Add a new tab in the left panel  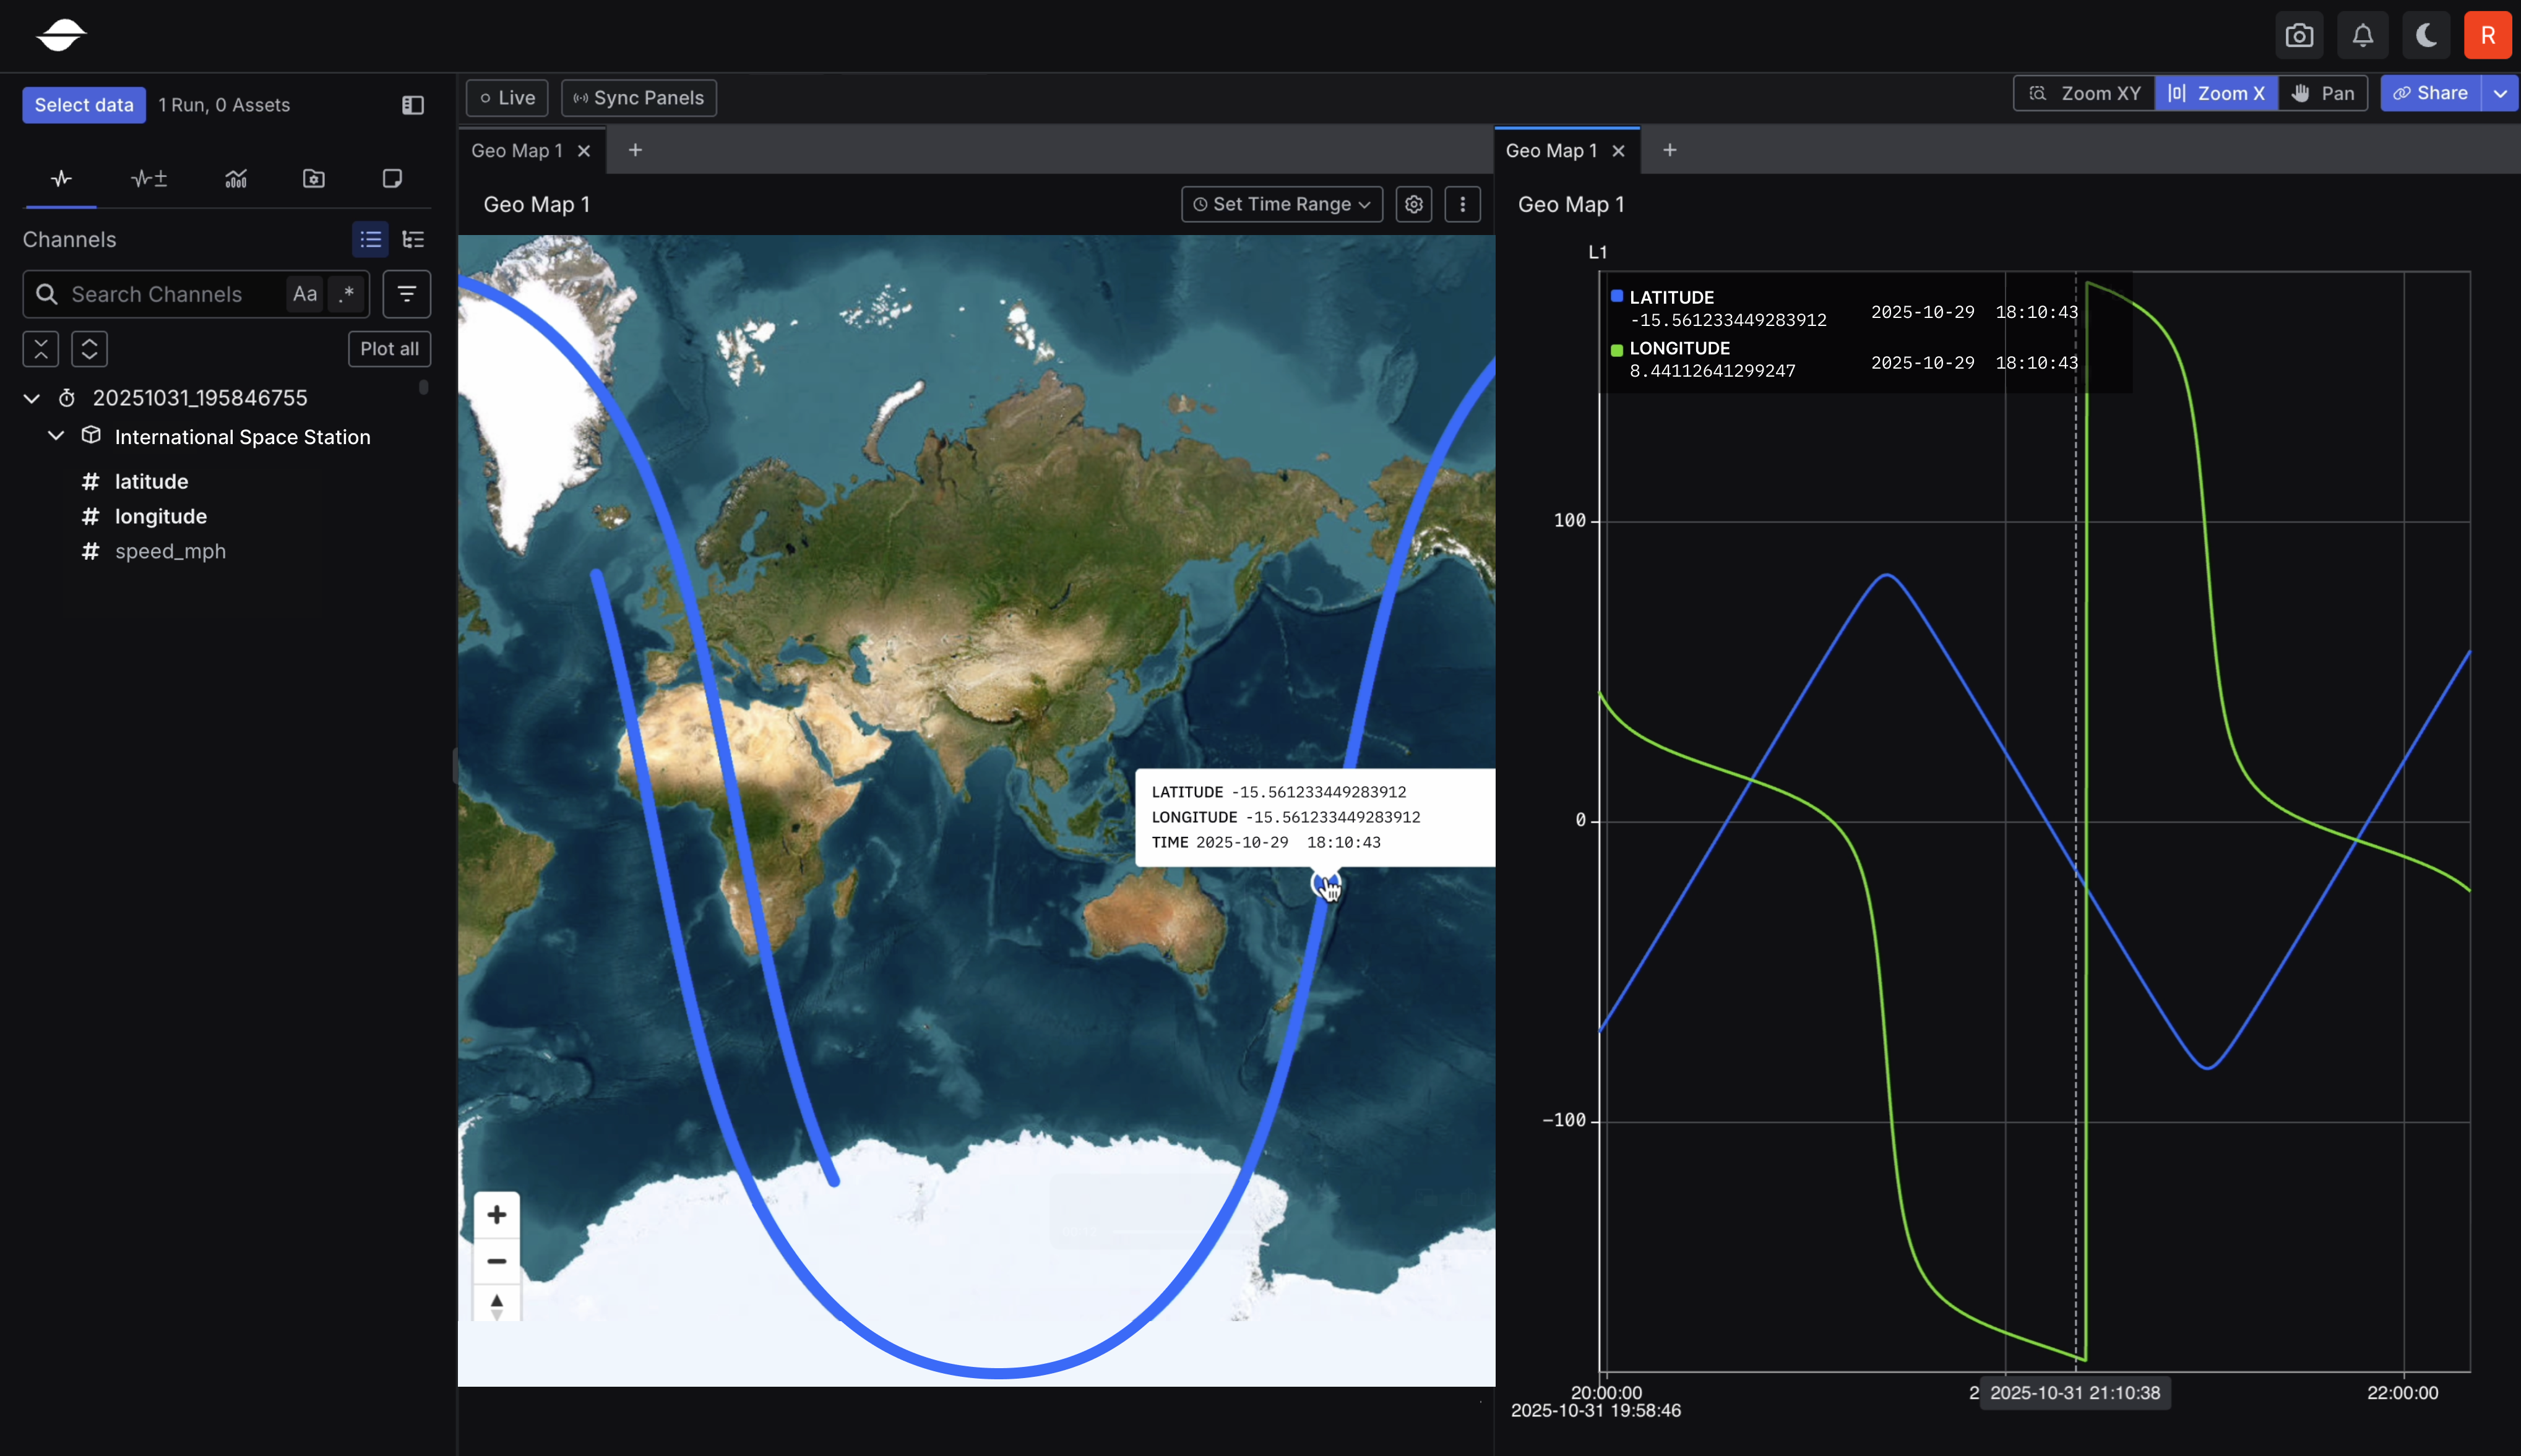(x=636, y=150)
